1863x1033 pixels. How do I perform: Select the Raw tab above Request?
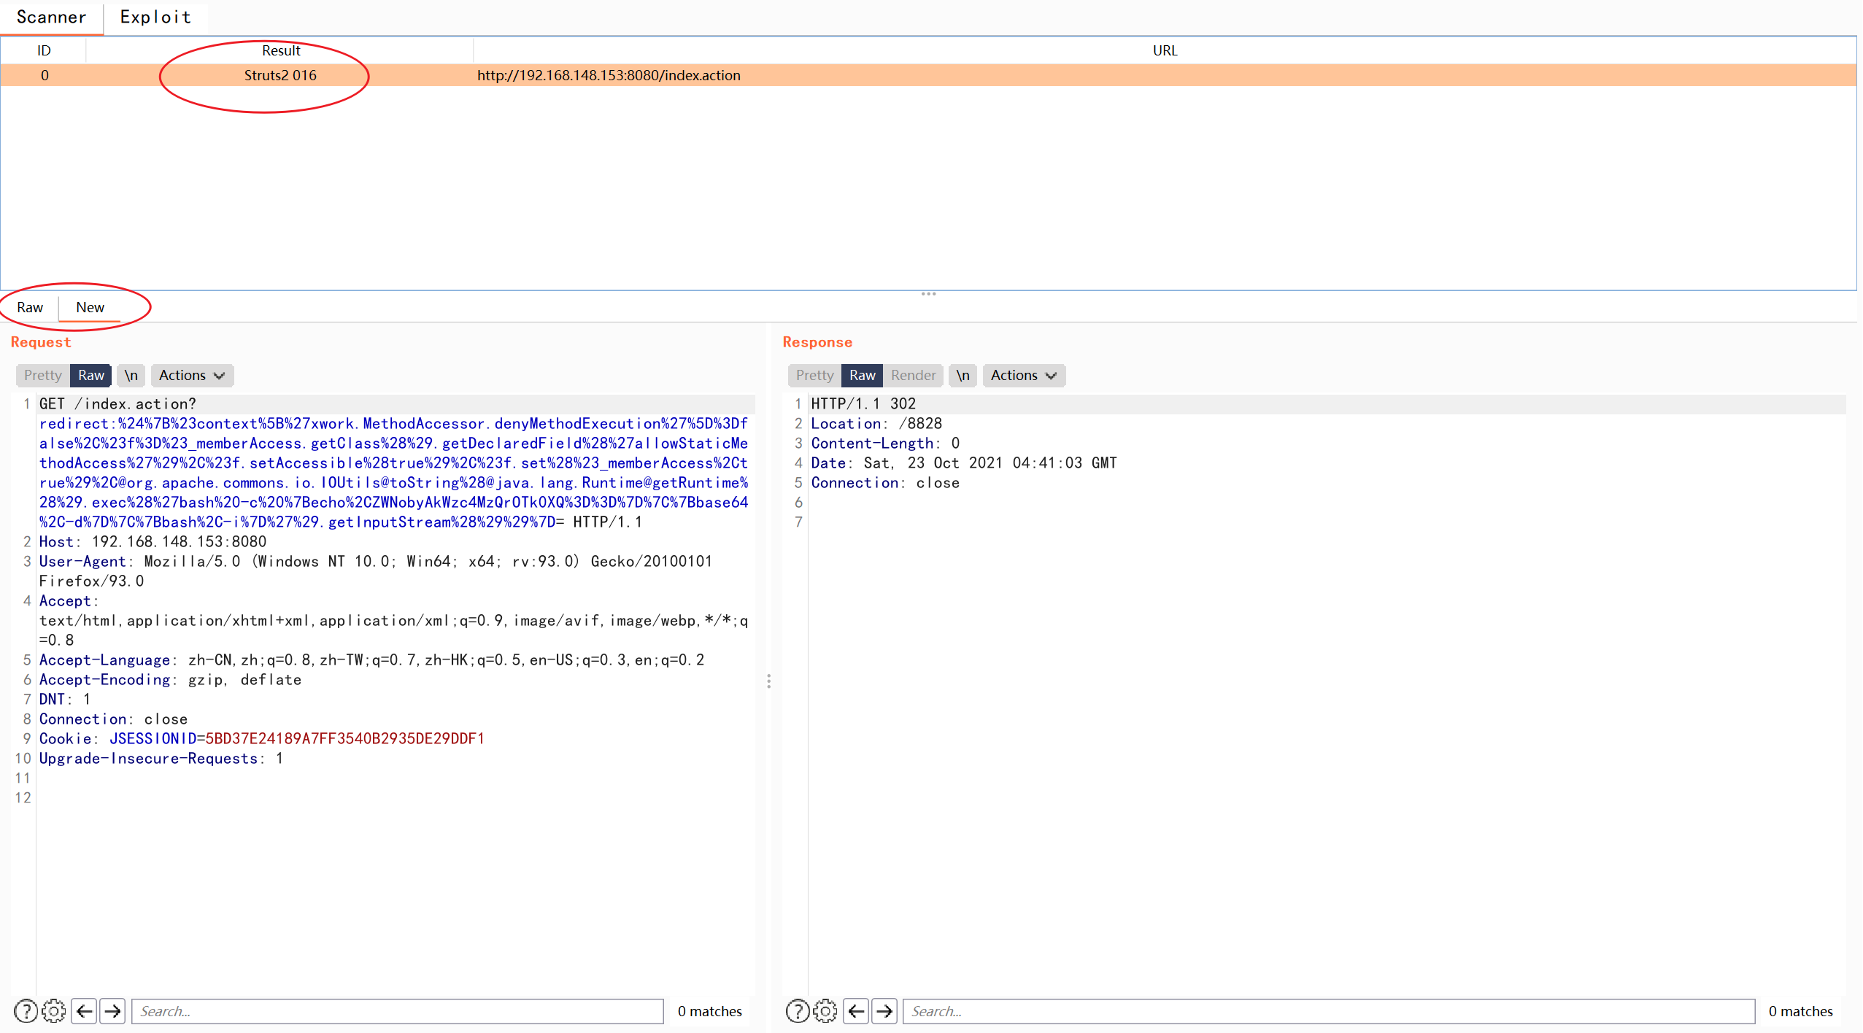point(30,307)
